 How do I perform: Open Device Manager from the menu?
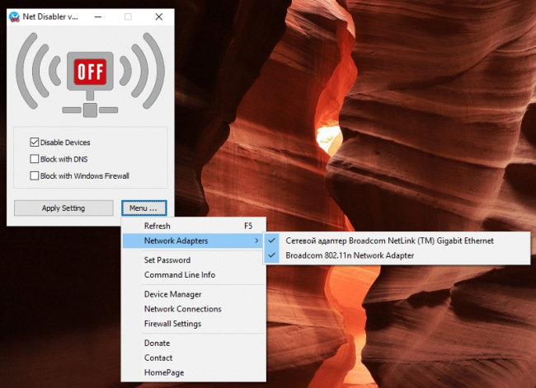[x=194, y=294]
